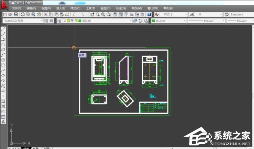Open the undo history dropdown arrow
The width and height of the screenshot is (254, 149).
[78, 14]
